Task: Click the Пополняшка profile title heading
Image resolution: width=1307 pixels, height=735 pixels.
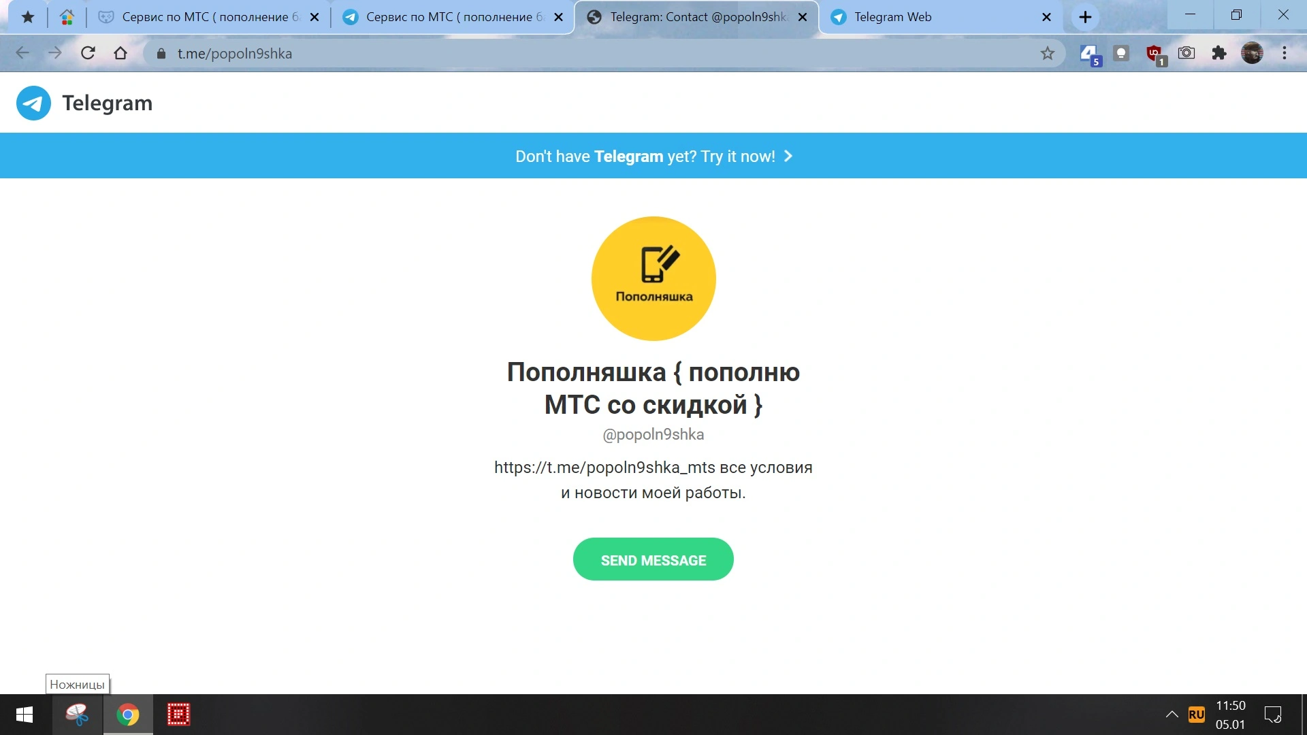Action: 653,389
